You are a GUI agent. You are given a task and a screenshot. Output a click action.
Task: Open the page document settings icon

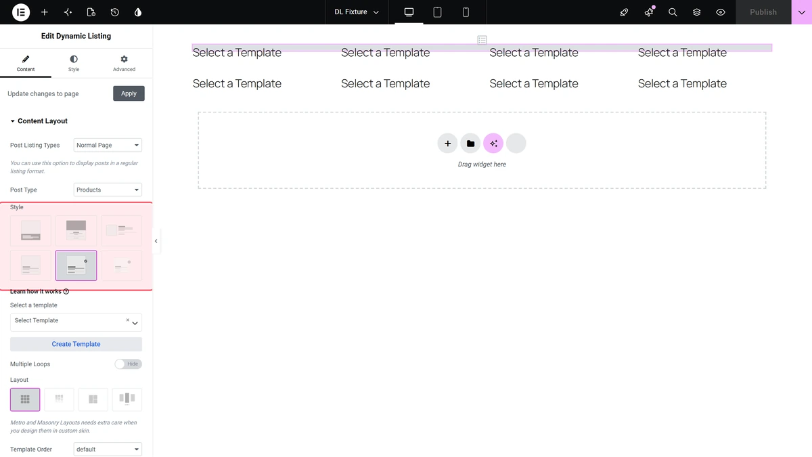pos(91,12)
